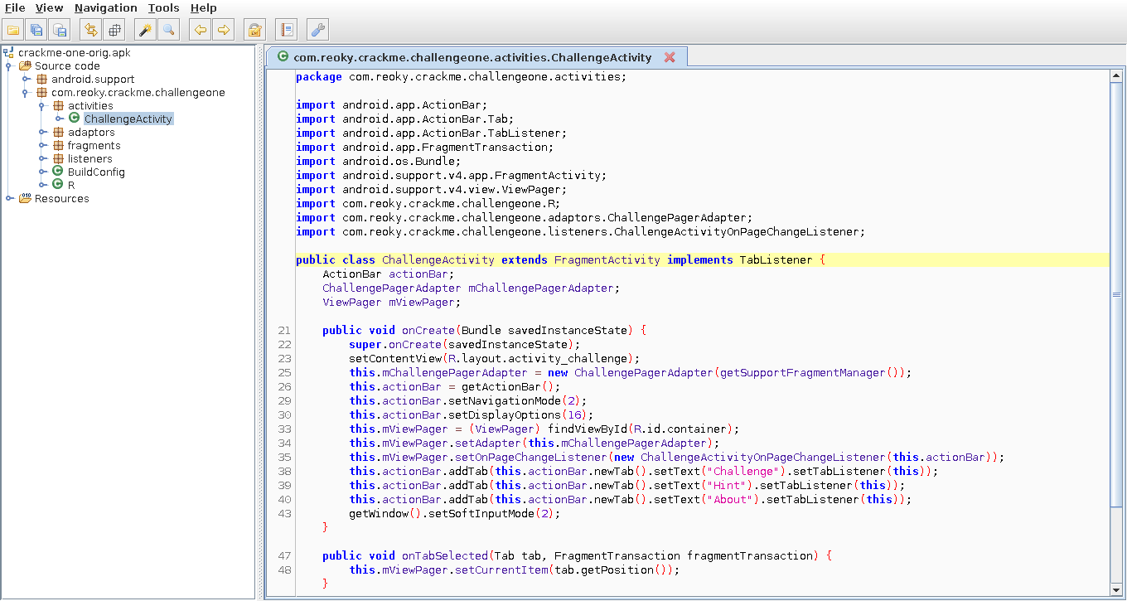Open Log viewer notebook icon

coord(286,31)
